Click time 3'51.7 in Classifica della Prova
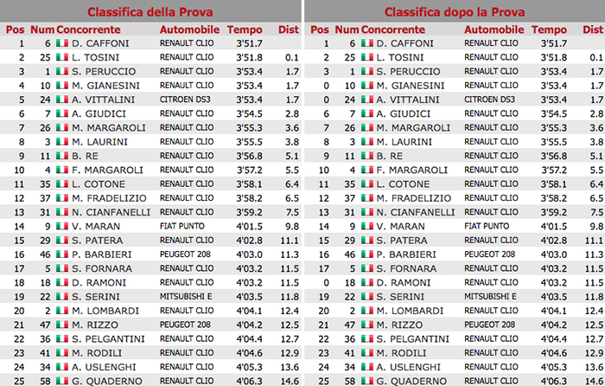The height and width of the screenshot is (386, 605). coord(249,43)
